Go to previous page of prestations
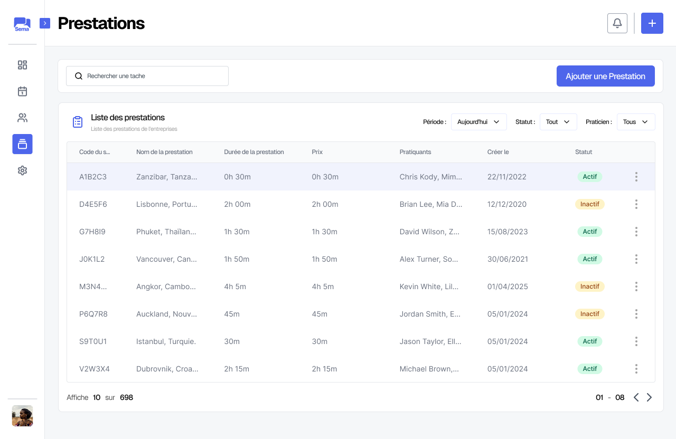676x439 pixels. point(636,397)
